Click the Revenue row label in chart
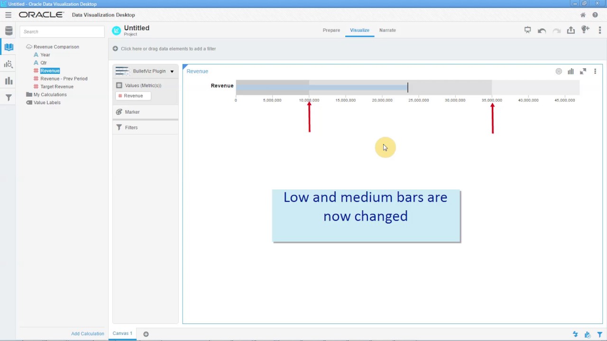The height and width of the screenshot is (341, 607). (x=222, y=86)
